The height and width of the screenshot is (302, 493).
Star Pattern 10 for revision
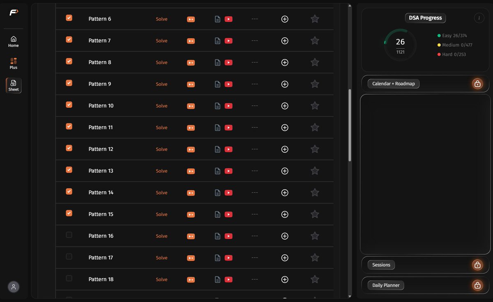pos(315,106)
